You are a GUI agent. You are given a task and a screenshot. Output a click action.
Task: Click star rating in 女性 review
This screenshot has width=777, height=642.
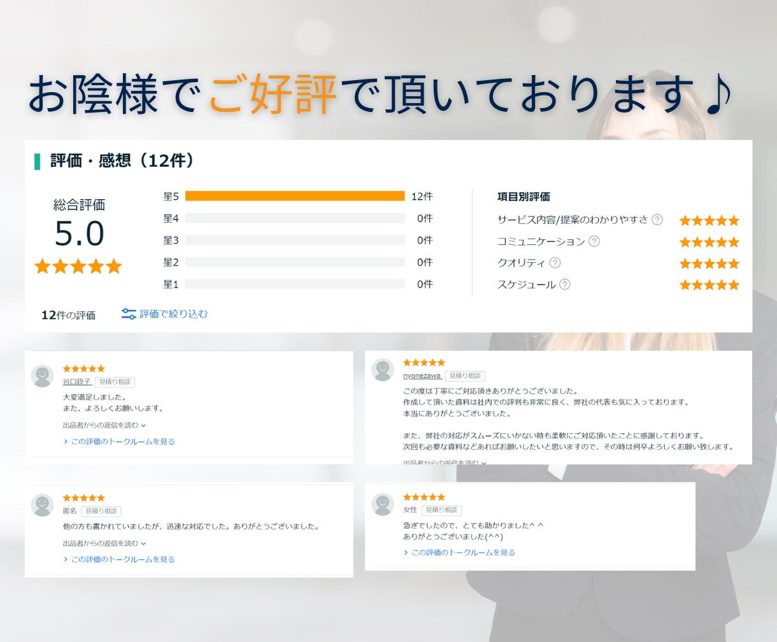424,497
